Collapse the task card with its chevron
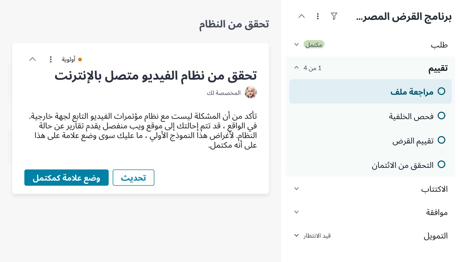The image size is (460, 262). tap(32, 59)
